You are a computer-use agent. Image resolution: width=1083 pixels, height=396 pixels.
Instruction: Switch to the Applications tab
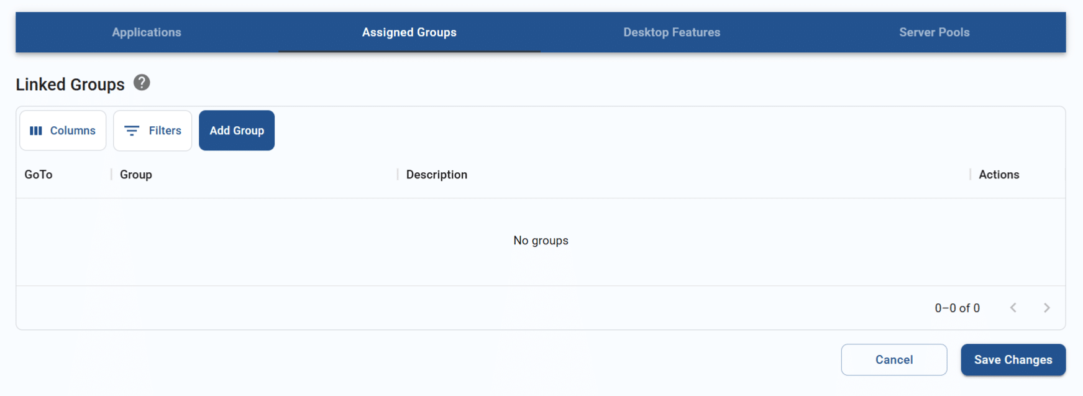146,32
